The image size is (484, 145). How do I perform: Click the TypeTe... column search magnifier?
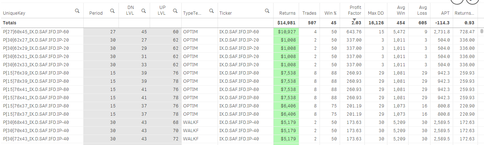click(x=211, y=11)
